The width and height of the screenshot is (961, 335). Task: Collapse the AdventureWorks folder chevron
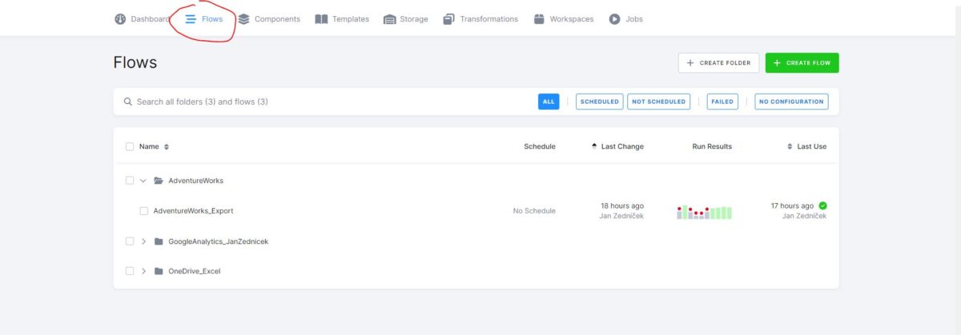click(x=143, y=181)
